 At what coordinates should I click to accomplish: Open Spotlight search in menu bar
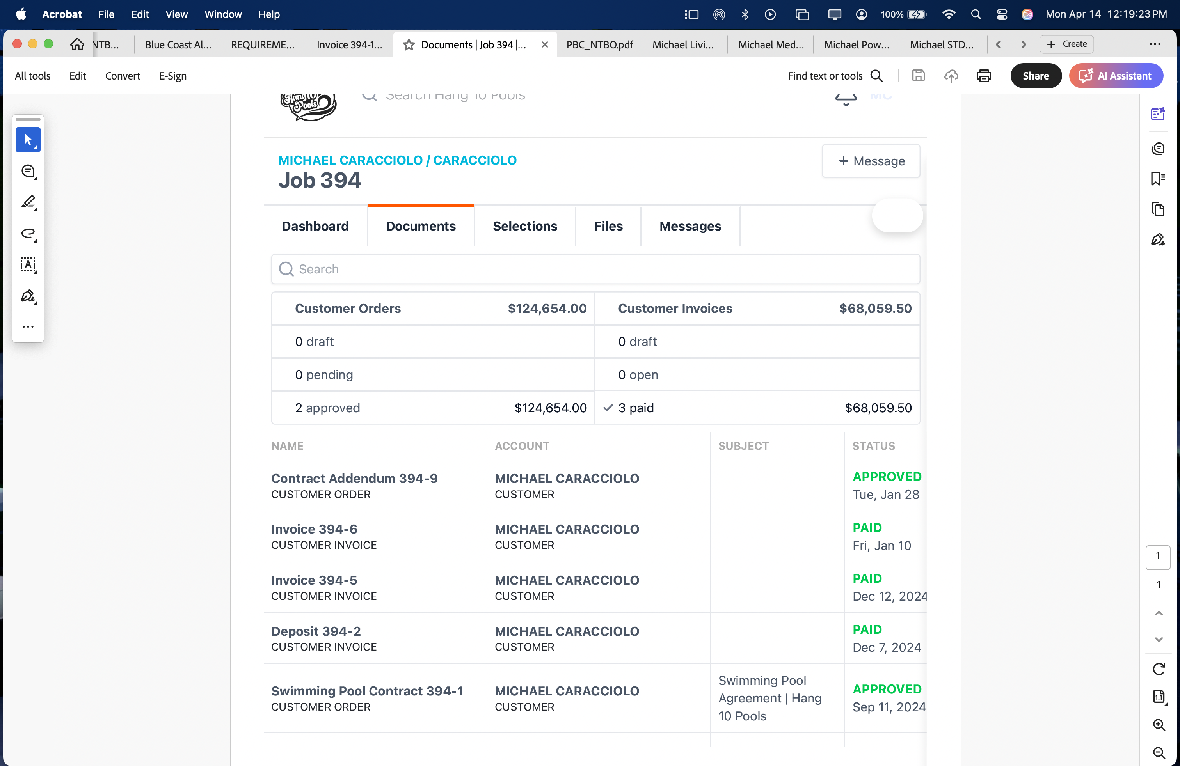[x=976, y=14]
